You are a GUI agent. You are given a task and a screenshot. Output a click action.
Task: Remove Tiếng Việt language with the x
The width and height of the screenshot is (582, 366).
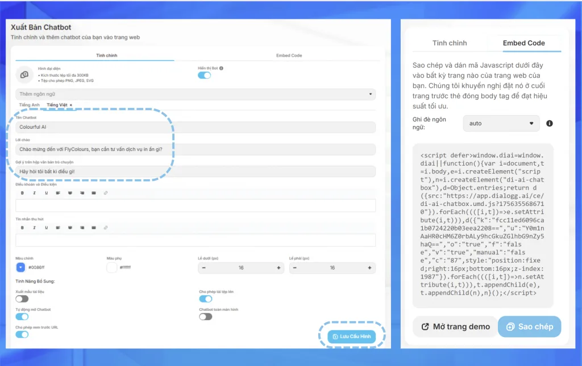pyautogui.click(x=71, y=105)
